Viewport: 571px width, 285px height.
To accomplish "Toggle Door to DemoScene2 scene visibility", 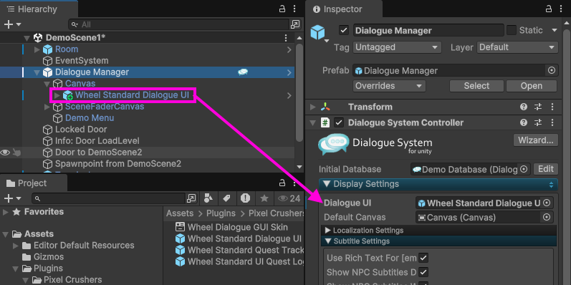I will point(5,153).
